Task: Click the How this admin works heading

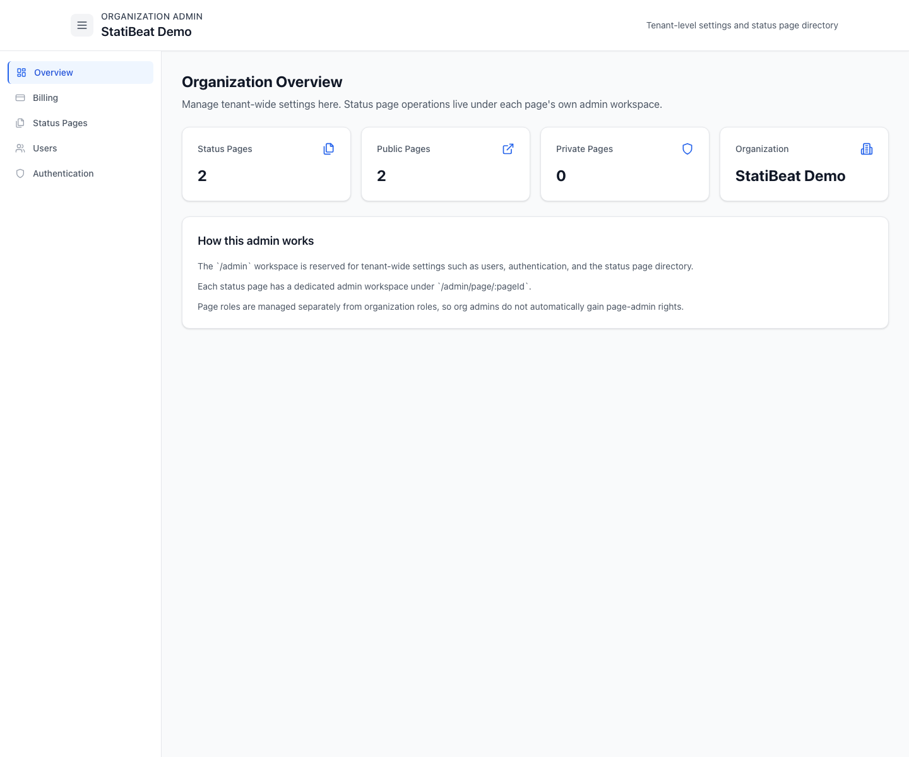Action: point(256,240)
